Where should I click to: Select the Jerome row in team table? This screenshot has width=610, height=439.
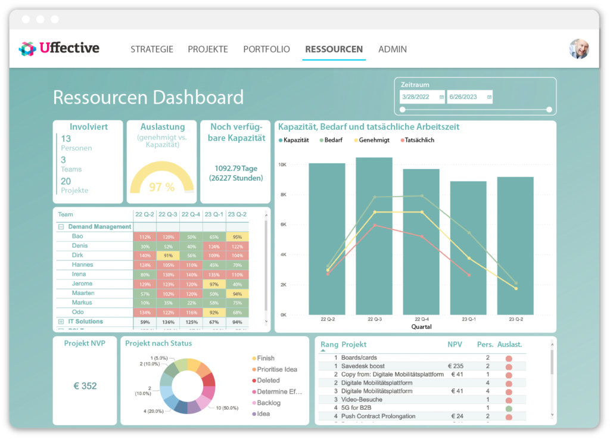152,284
